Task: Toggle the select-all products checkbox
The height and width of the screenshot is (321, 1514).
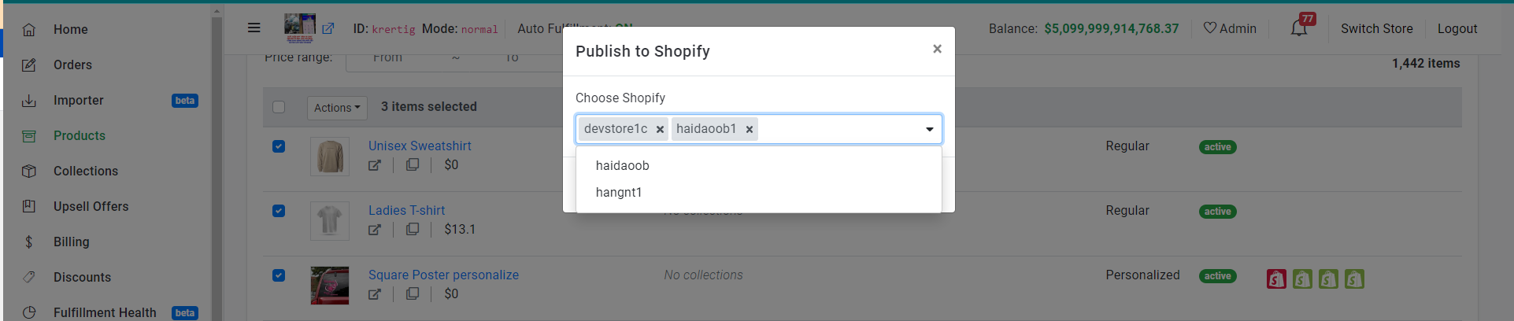Action: coord(279,107)
